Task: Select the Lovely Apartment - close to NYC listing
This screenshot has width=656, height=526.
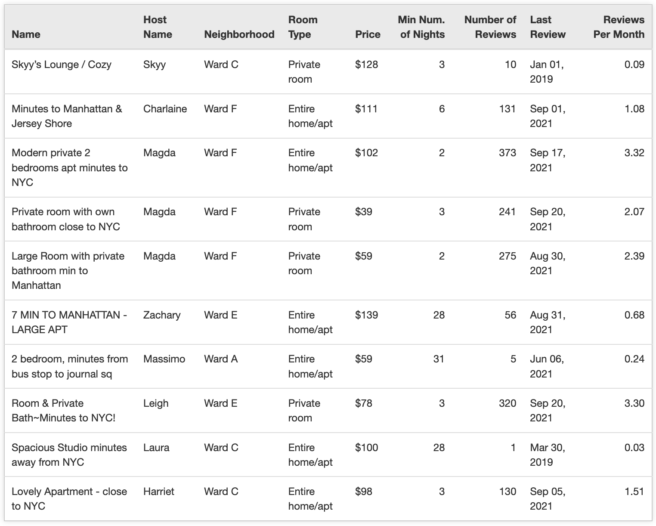Action: 69,498
